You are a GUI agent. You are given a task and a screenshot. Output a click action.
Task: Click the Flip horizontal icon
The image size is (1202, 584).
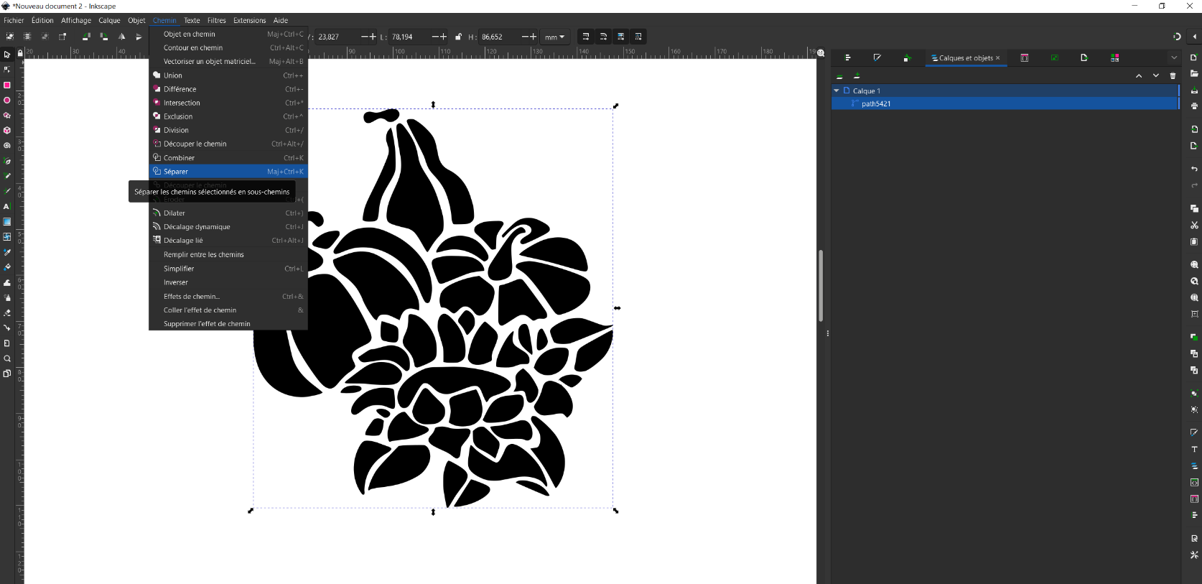click(x=121, y=37)
